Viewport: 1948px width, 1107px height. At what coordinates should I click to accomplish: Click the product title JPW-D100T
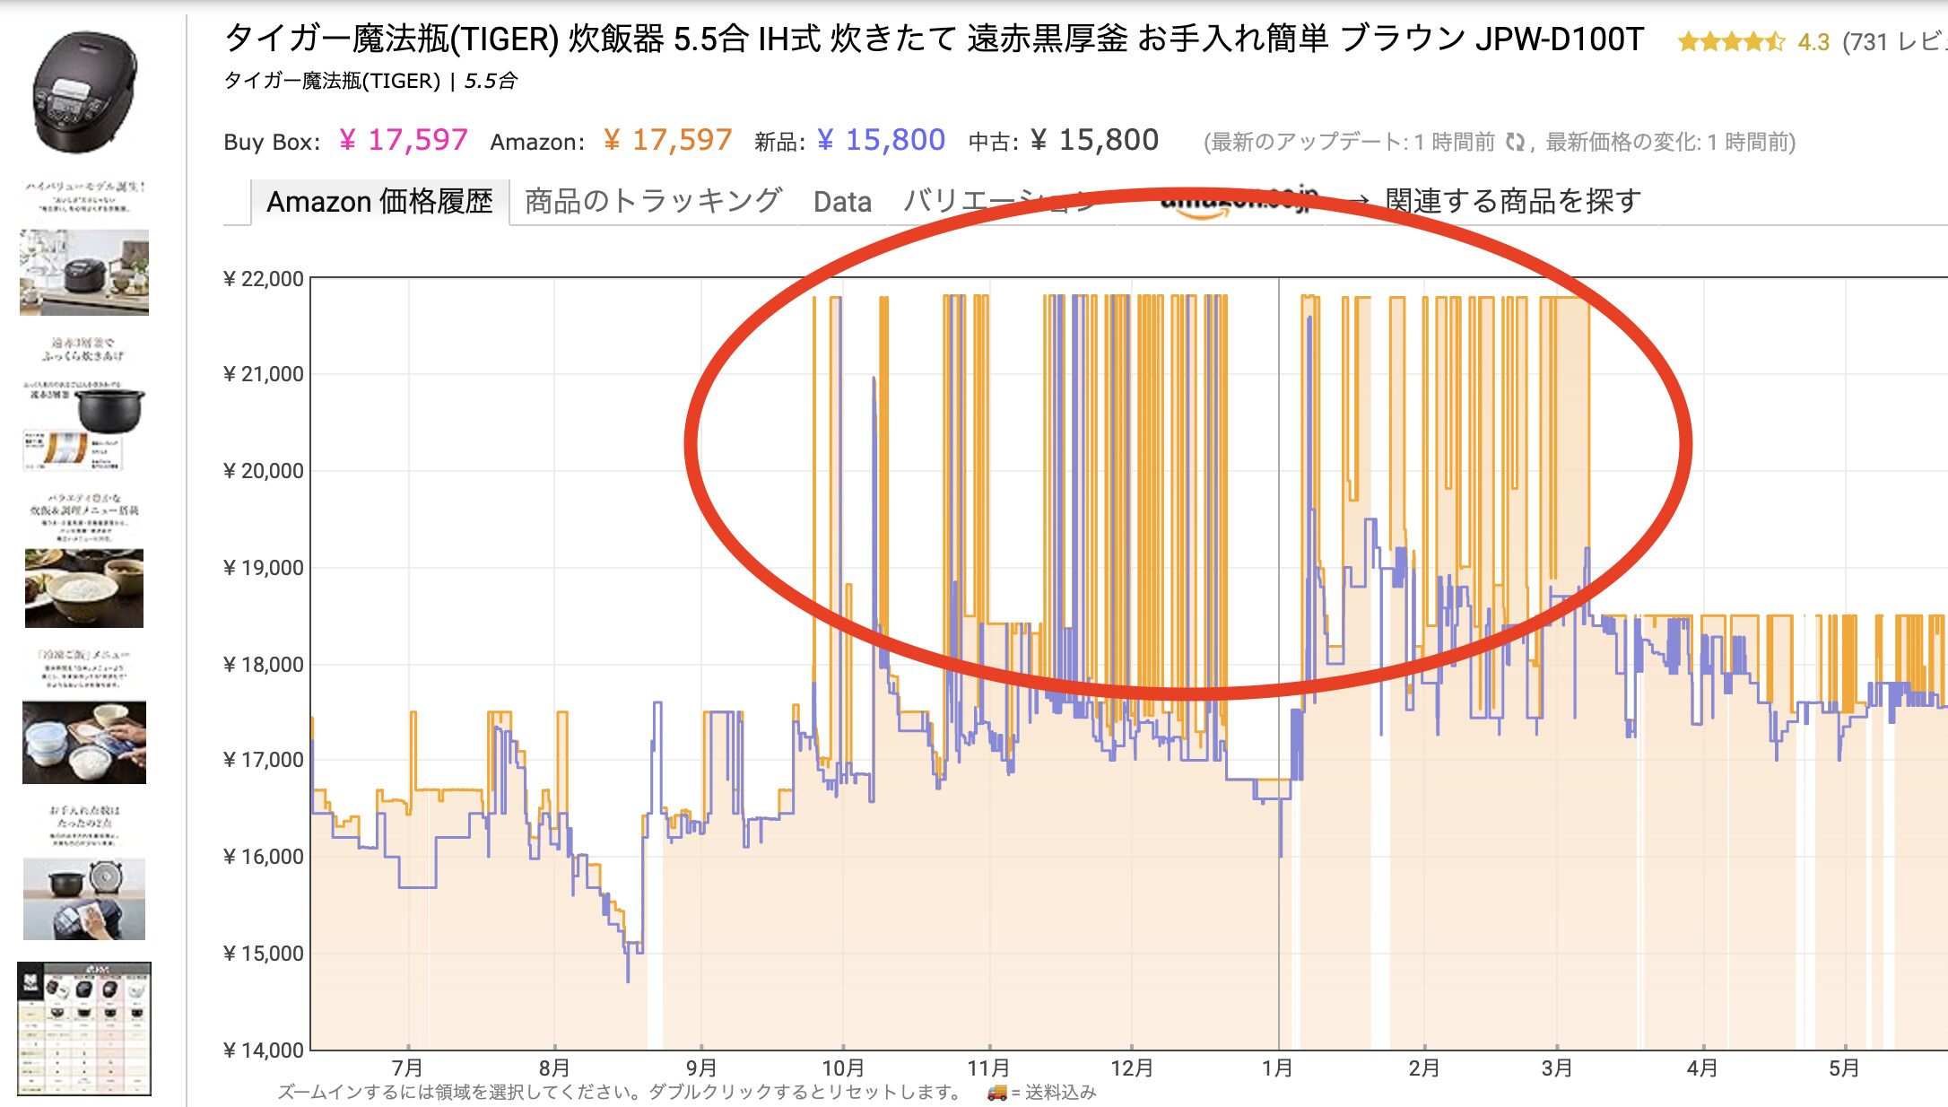pos(934,39)
